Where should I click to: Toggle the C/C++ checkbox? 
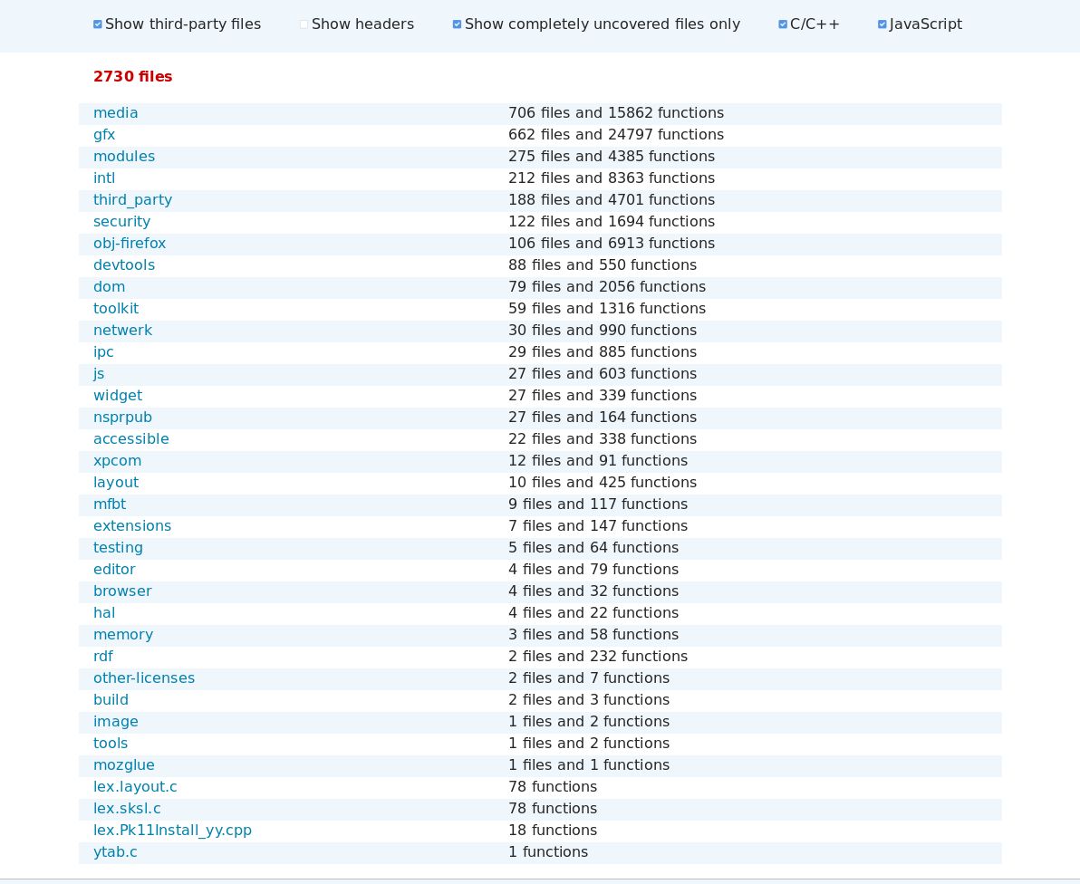tap(783, 24)
